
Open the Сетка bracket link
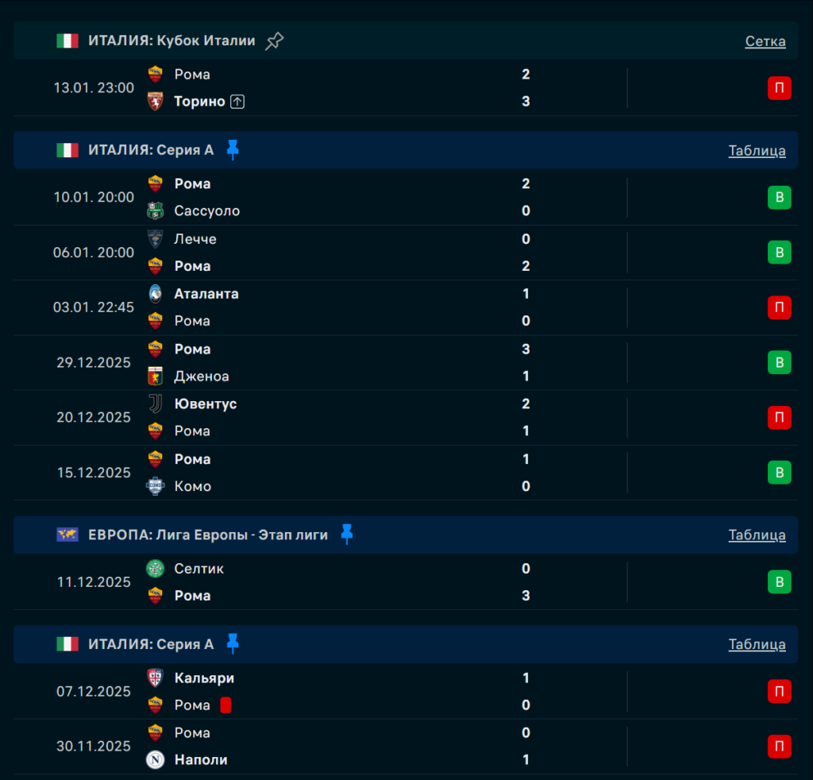coord(765,41)
